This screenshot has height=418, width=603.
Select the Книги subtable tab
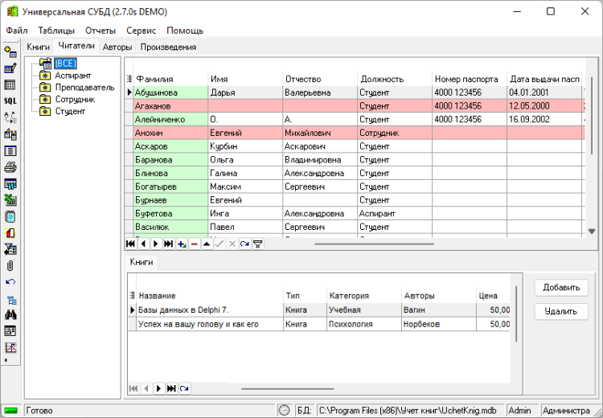142,262
